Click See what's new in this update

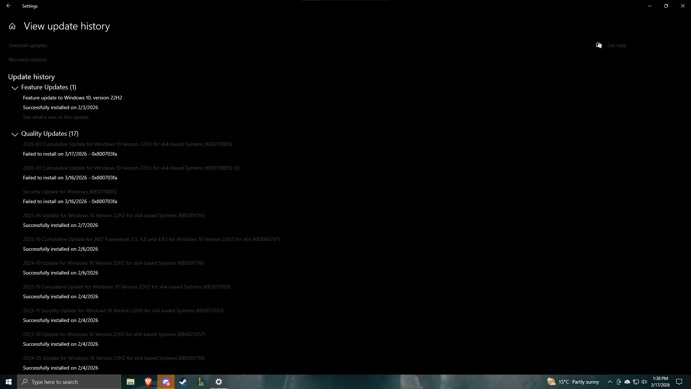[x=56, y=117]
